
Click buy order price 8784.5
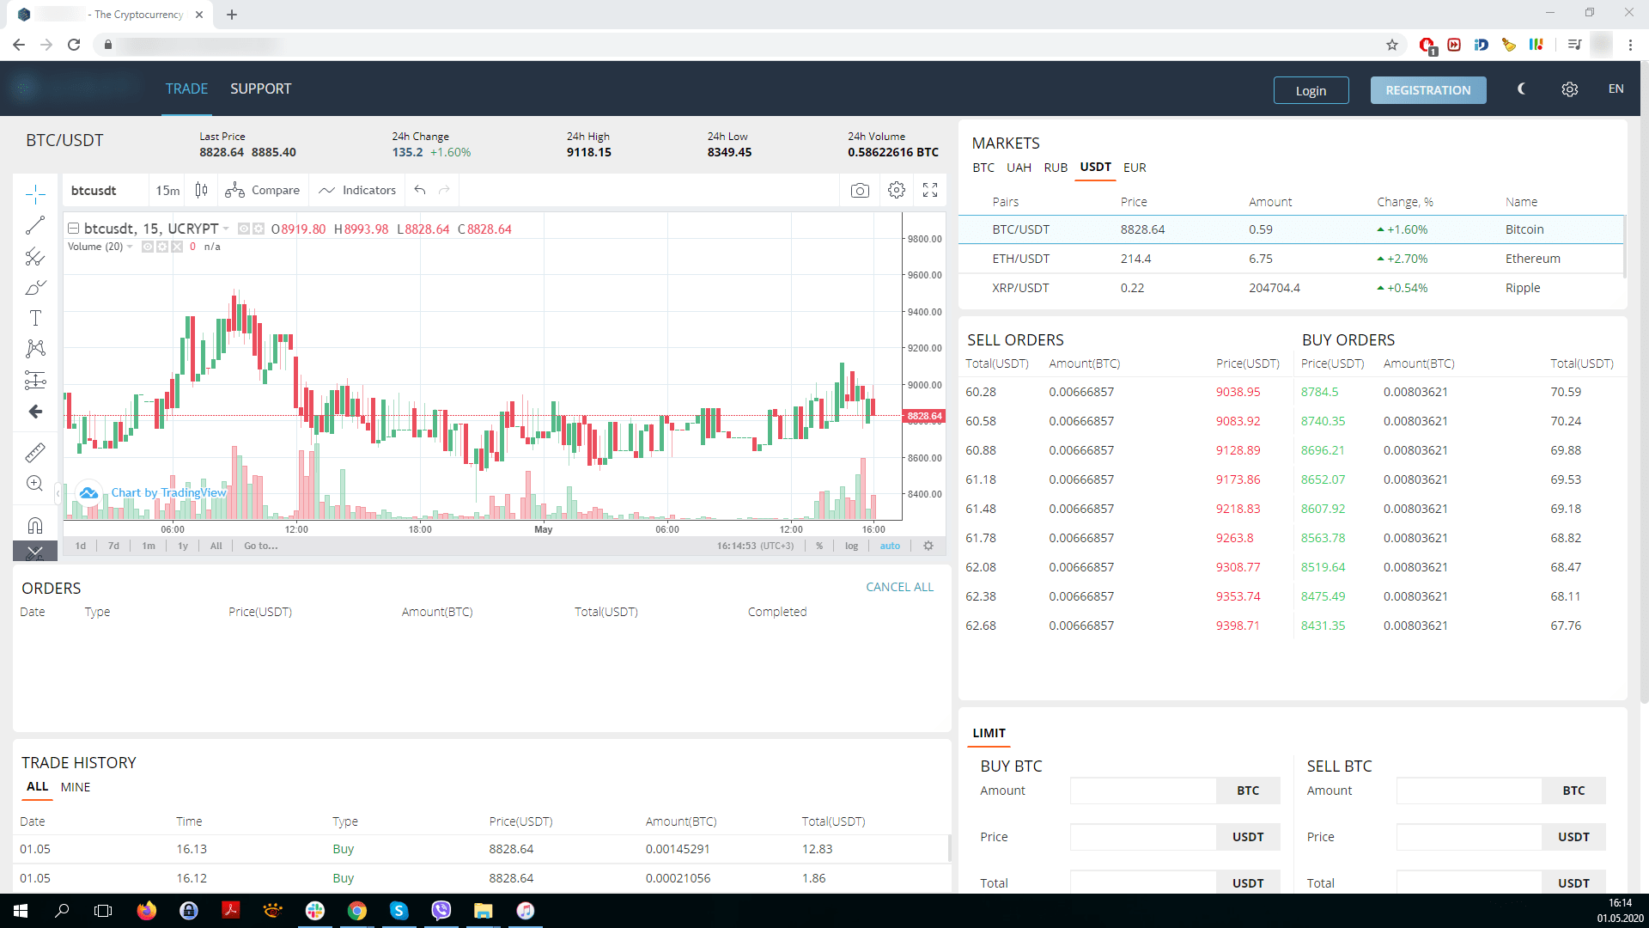point(1319,392)
